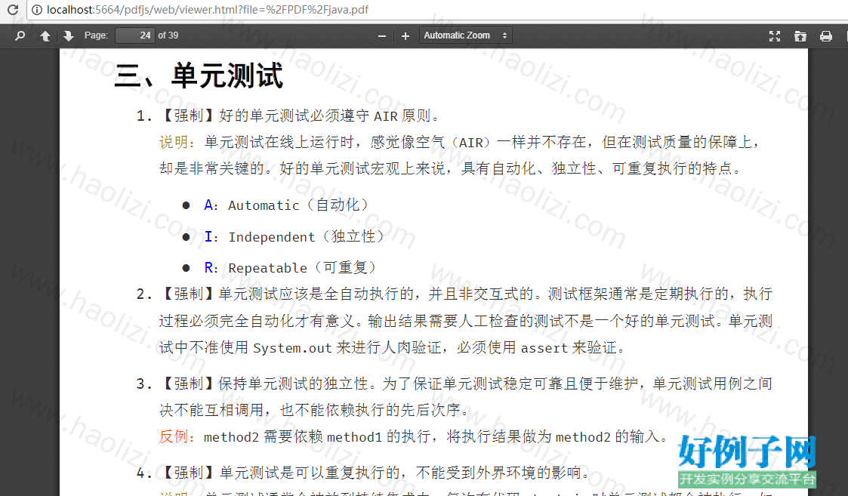Click the 好例子网 logo overlay
This screenshot has height=496, width=848.
click(x=746, y=461)
